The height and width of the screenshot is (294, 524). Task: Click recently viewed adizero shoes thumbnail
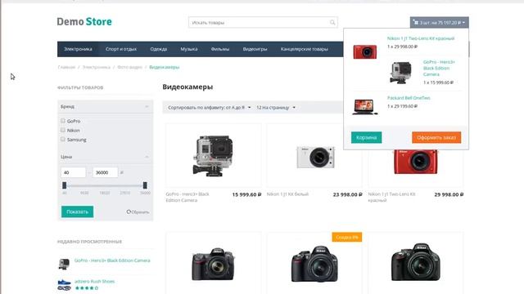64,285
